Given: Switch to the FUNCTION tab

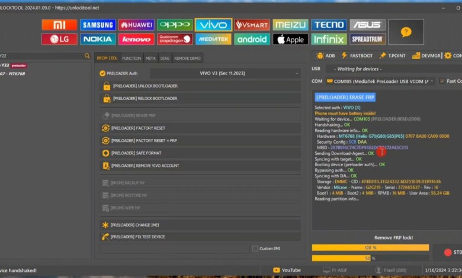Looking at the screenshot, I should click(131, 58).
